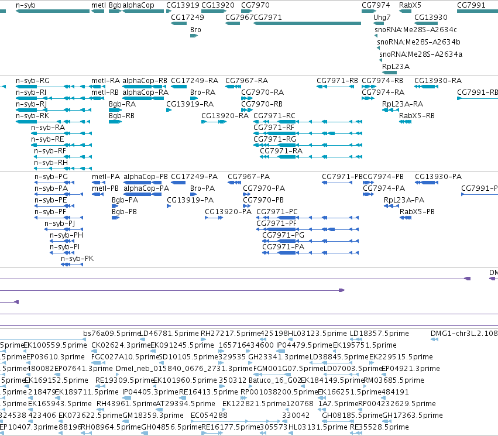
Task: Click the Bro gene label
Action: tap(195, 30)
